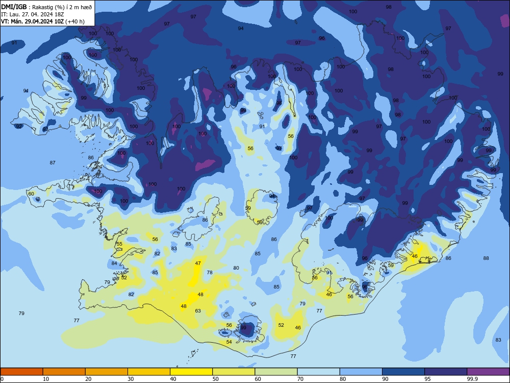Click the valid time 'VT: Mán. 29.04.2024 10Z (+40 h)'
Screen dimensions: 510x383
click(x=43, y=21)
